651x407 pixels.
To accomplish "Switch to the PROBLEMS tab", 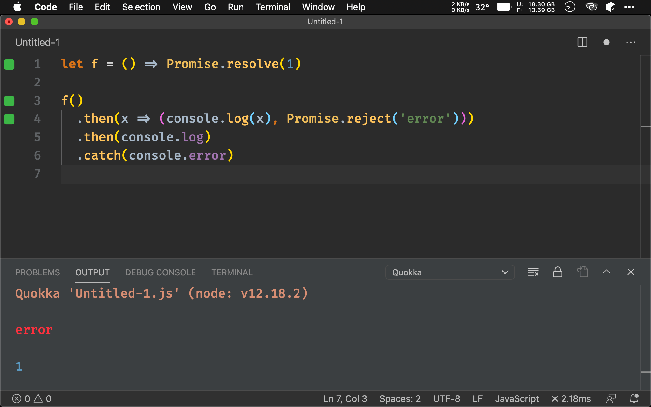I will 38,272.
